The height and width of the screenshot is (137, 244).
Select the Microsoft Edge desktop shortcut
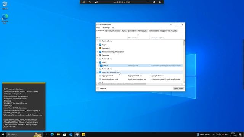pos(5,19)
